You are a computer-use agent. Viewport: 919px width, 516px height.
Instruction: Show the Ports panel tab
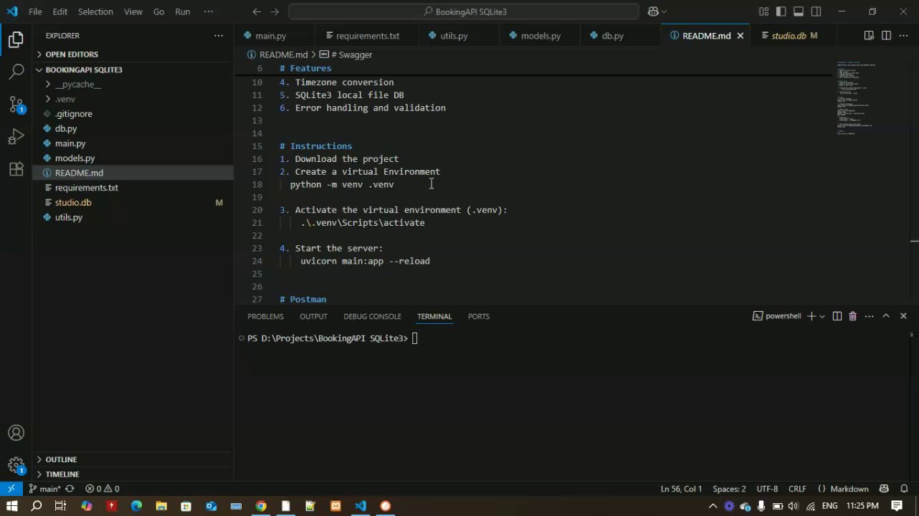tap(479, 316)
